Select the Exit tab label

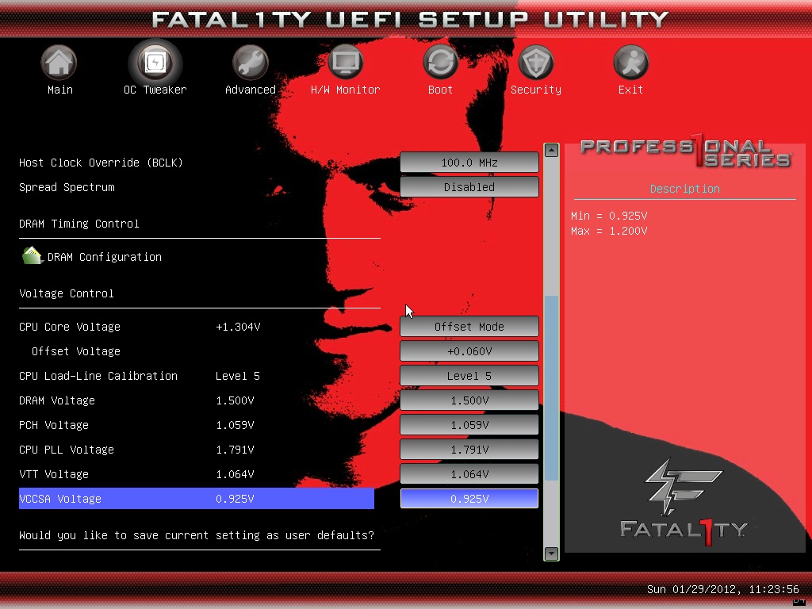(630, 90)
